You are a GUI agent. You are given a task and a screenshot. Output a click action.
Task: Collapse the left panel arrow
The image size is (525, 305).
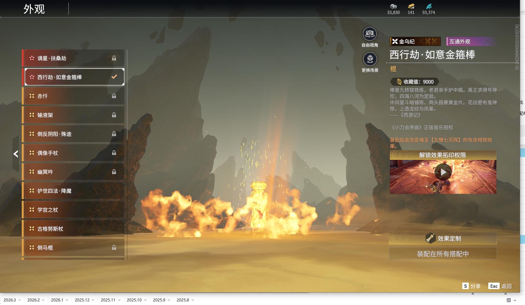tap(16, 154)
